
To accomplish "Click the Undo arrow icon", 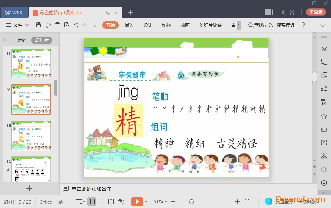I will tap(76, 25).
